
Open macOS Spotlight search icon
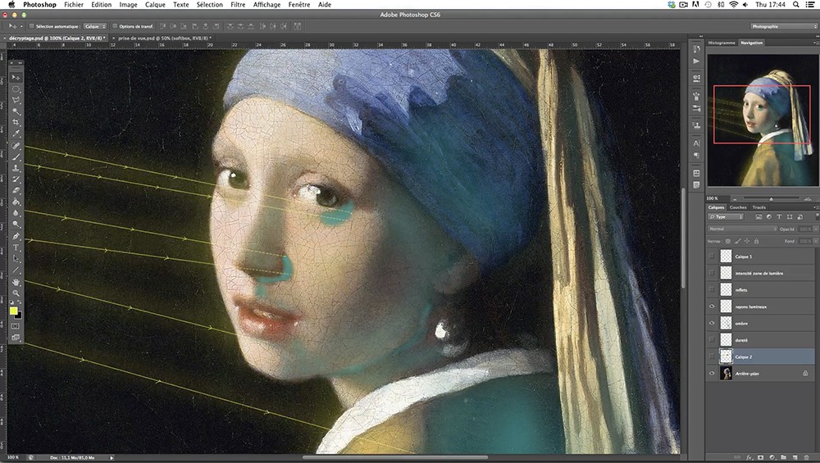pyautogui.click(x=796, y=4)
